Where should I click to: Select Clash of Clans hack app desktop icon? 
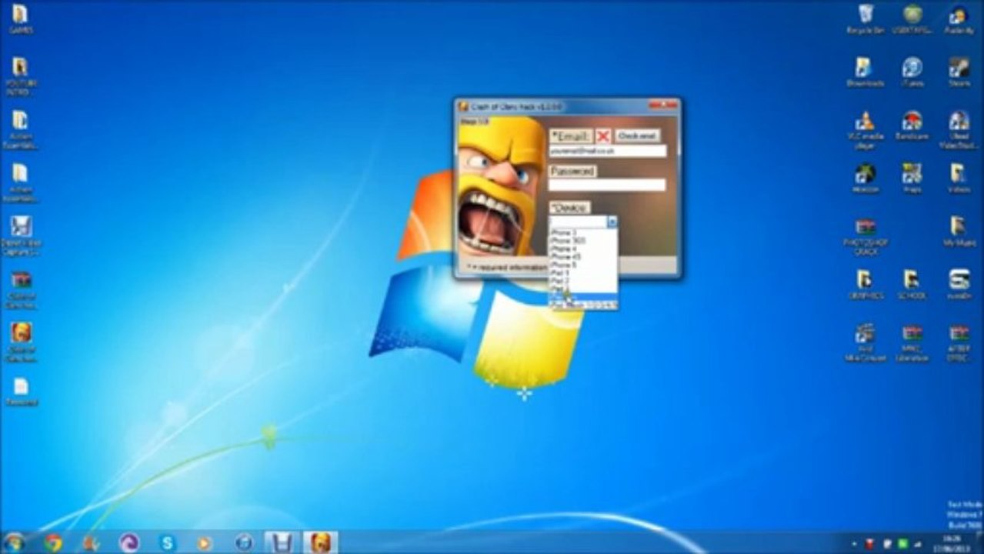coord(20,342)
